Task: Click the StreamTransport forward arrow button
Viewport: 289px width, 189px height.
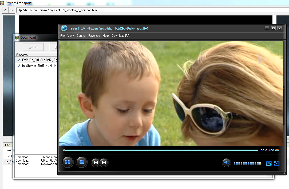Action: [x=12, y=10]
